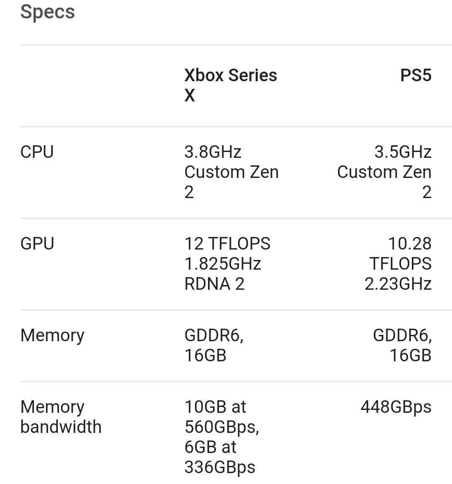The height and width of the screenshot is (484, 452).
Task: Click the RDNA 2 text
Action: click(214, 284)
